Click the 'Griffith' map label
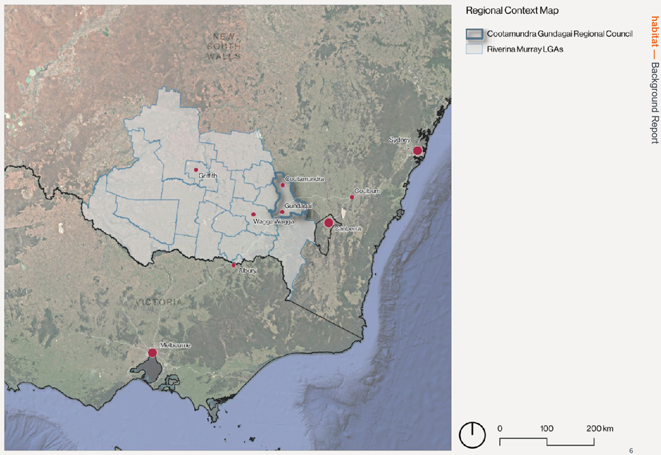The width and height of the screenshot is (661, 455). click(208, 176)
